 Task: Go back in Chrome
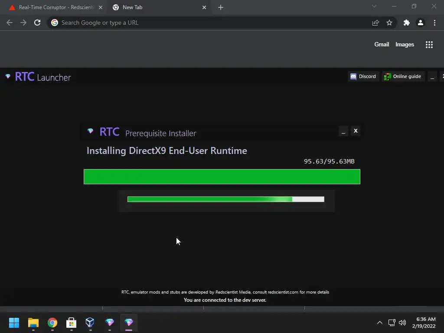pyautogui.click(x=10, y=23)
